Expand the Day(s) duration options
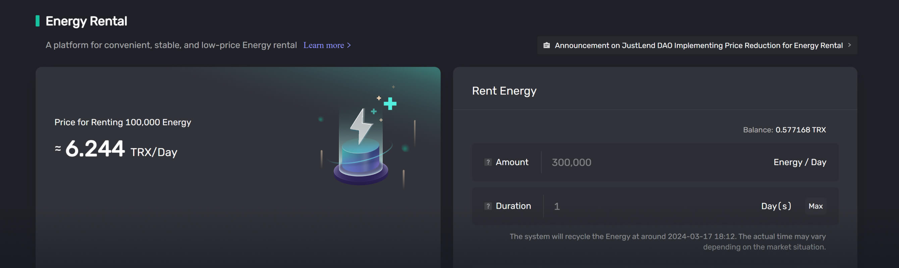Screen dimensions: 899x268 click(777, 206)
